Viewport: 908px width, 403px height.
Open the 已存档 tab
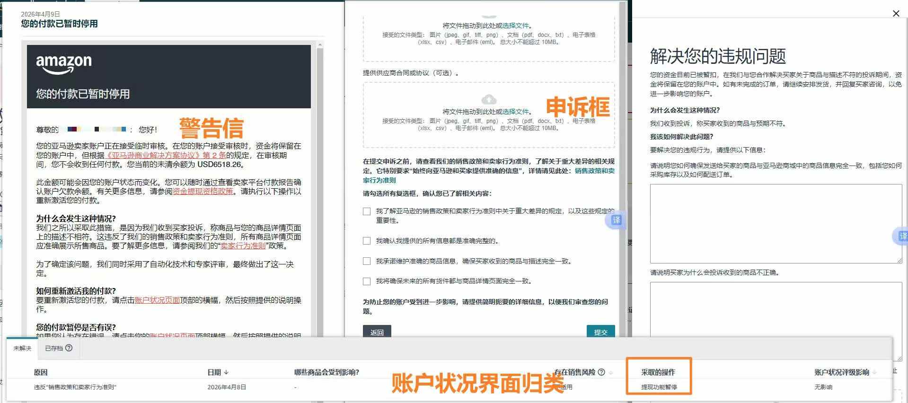point(53,349)
